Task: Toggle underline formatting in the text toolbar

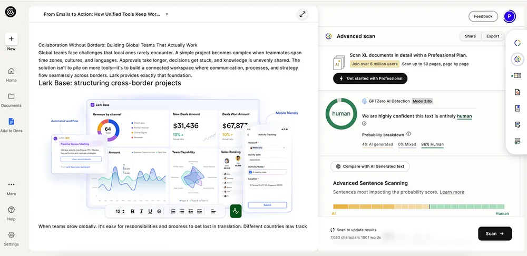Action: point(150,211)
